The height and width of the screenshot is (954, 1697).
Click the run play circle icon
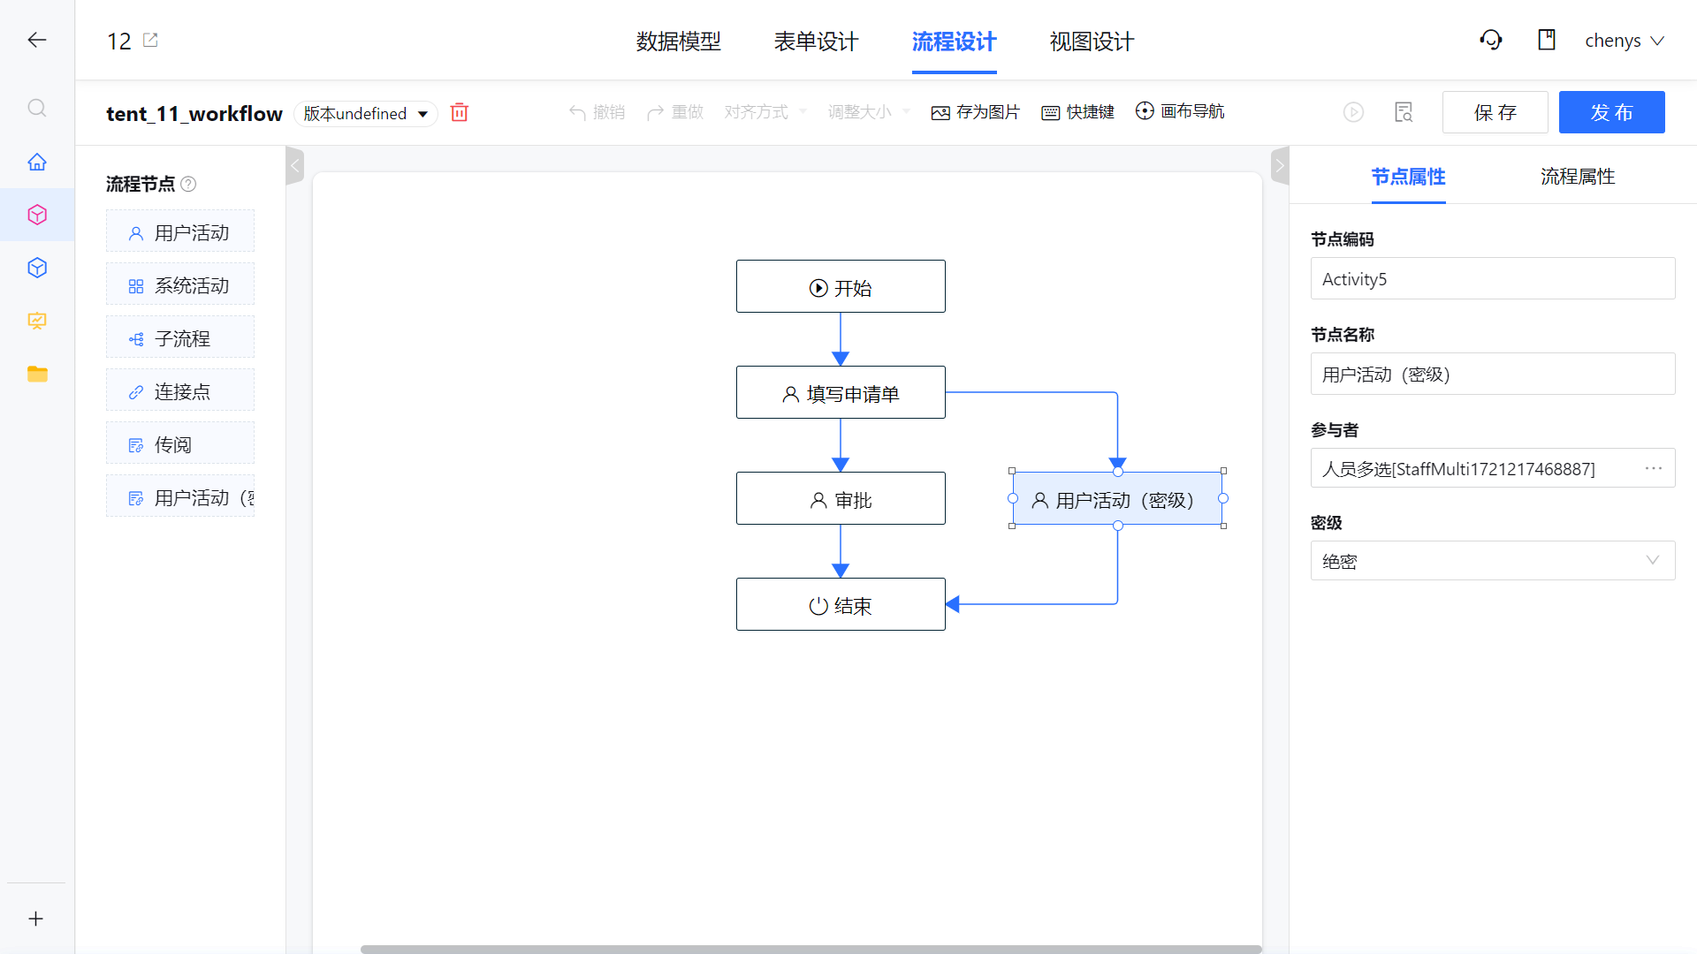1353,112
